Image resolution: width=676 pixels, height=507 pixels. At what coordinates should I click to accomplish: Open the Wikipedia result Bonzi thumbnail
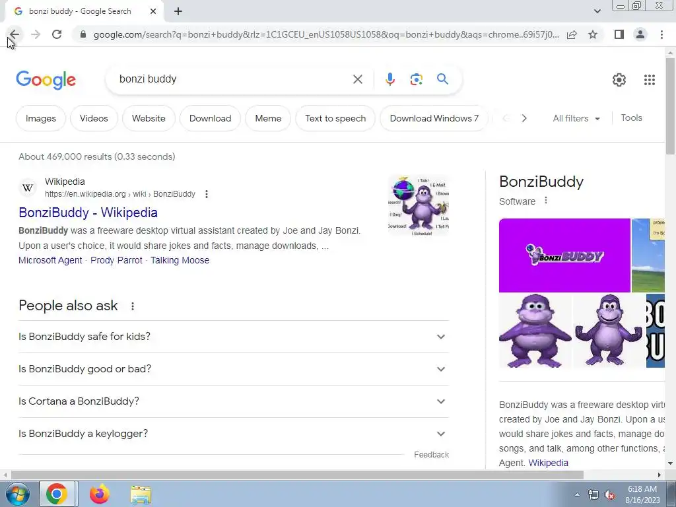(419, 205)
